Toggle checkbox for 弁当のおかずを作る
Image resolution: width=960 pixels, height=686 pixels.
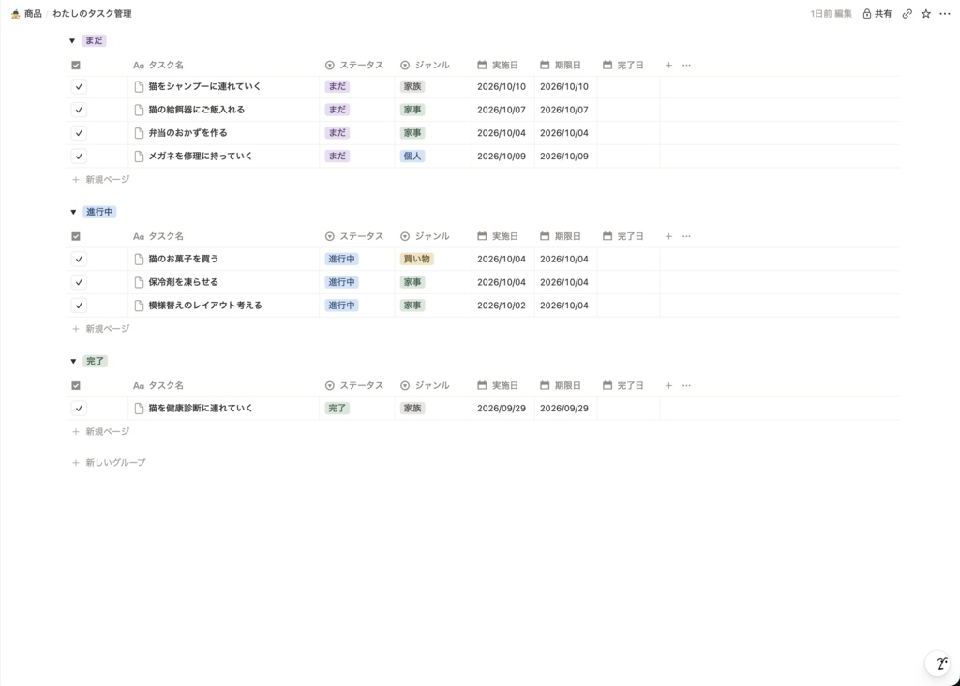(x=79, y=133)
